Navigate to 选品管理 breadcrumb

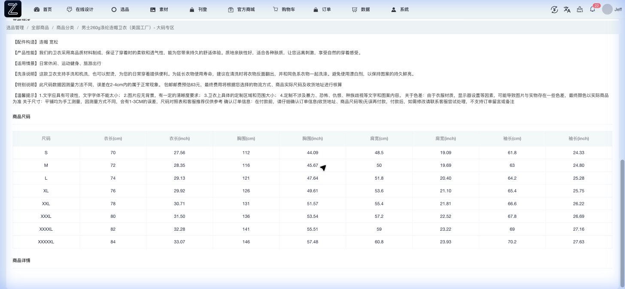coord(15,27)
